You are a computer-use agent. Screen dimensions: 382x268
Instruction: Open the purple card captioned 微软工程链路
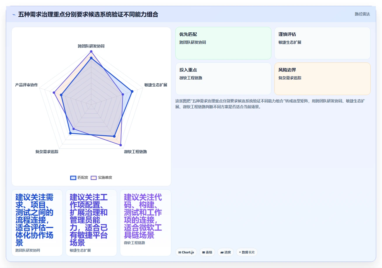[x=146, y=223]
